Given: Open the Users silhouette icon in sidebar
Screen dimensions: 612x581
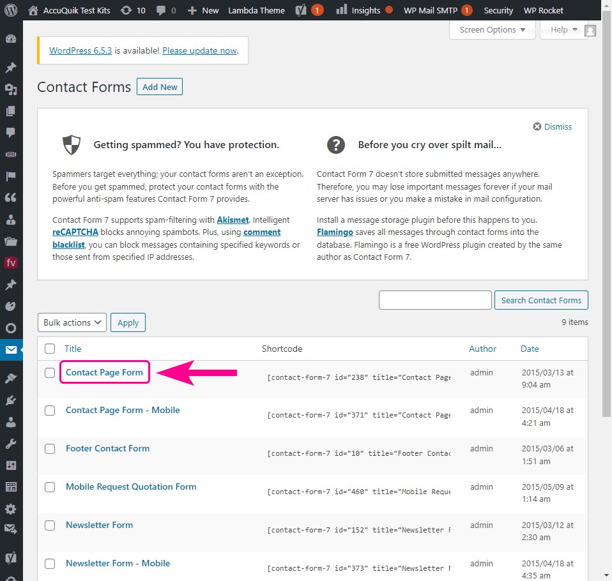Looking at the screenshot, I should (11, 422).
